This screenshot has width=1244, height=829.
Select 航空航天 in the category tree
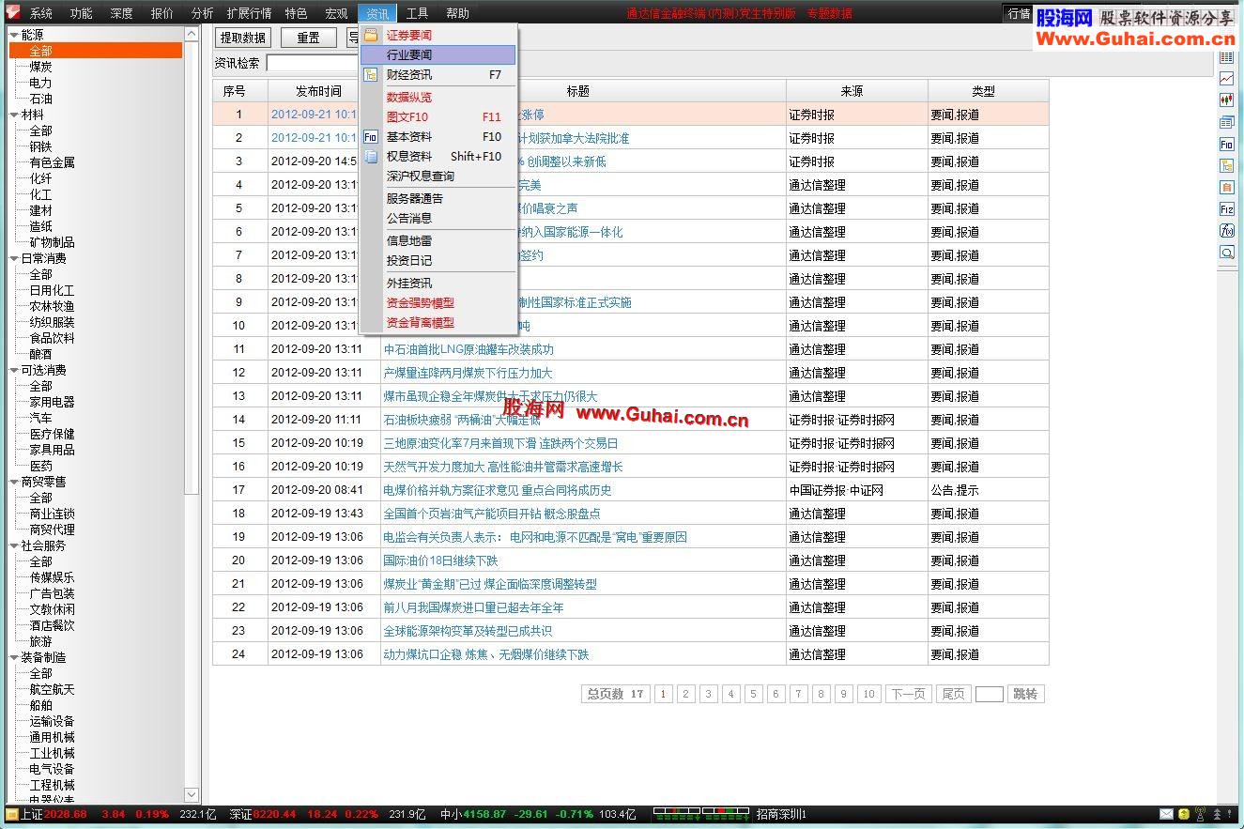coord(52,689)
